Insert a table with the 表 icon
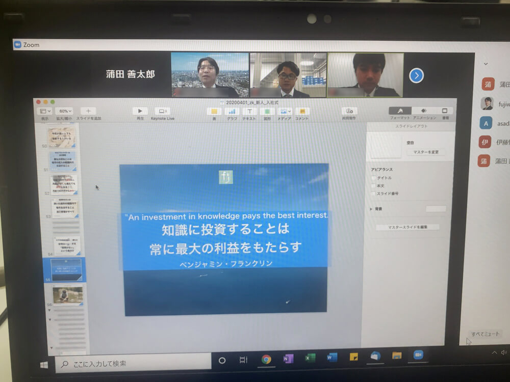The width and height of the screenshot is (510, 382). coord(214,111)
